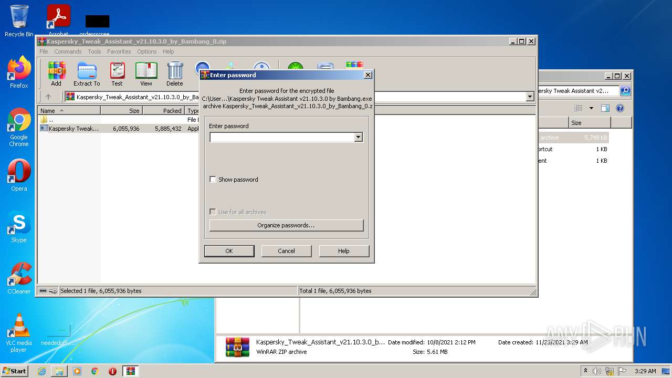The width and height of the screenshot is (672, 378).
Task: Go up one level with arrow icon
Action: (x=48, y=97)
